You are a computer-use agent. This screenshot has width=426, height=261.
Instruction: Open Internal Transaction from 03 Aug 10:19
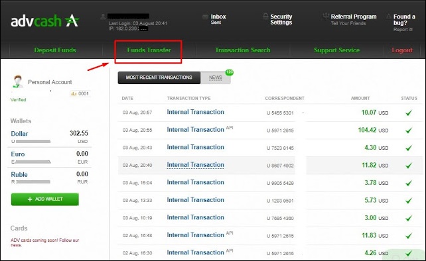(195, 217)
